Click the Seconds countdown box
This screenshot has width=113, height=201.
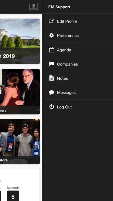13,196
